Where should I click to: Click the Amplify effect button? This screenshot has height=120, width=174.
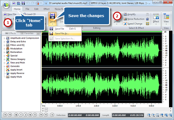pos(130,14)
